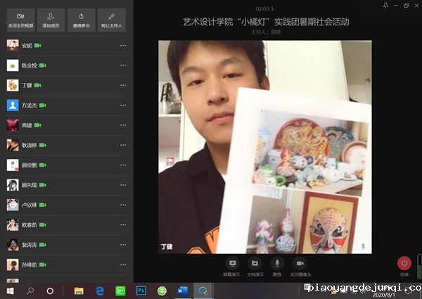Turn off camera with 关闭摄像头
This screenshot has width=422, height=299.
pyautogui.click(x=300, y=264)
